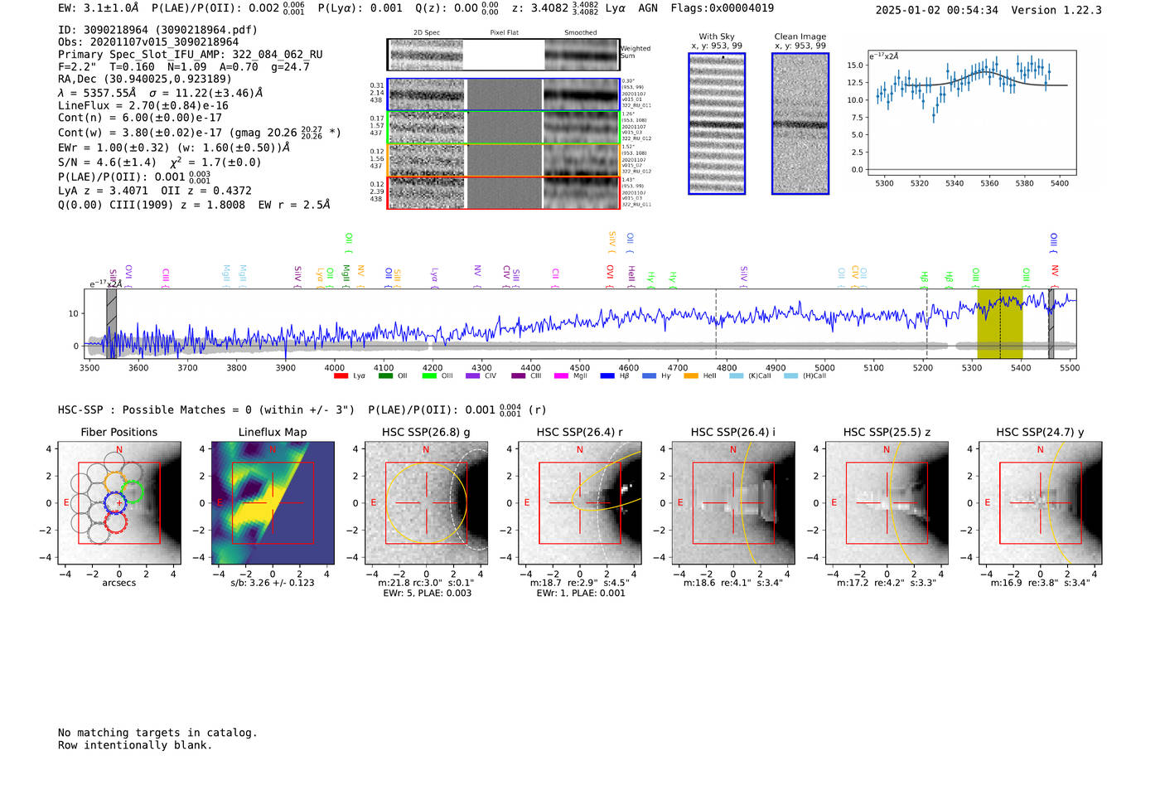Click the orange HeII legend swatch
1160x790 pixels.
[x=691, y=376]
